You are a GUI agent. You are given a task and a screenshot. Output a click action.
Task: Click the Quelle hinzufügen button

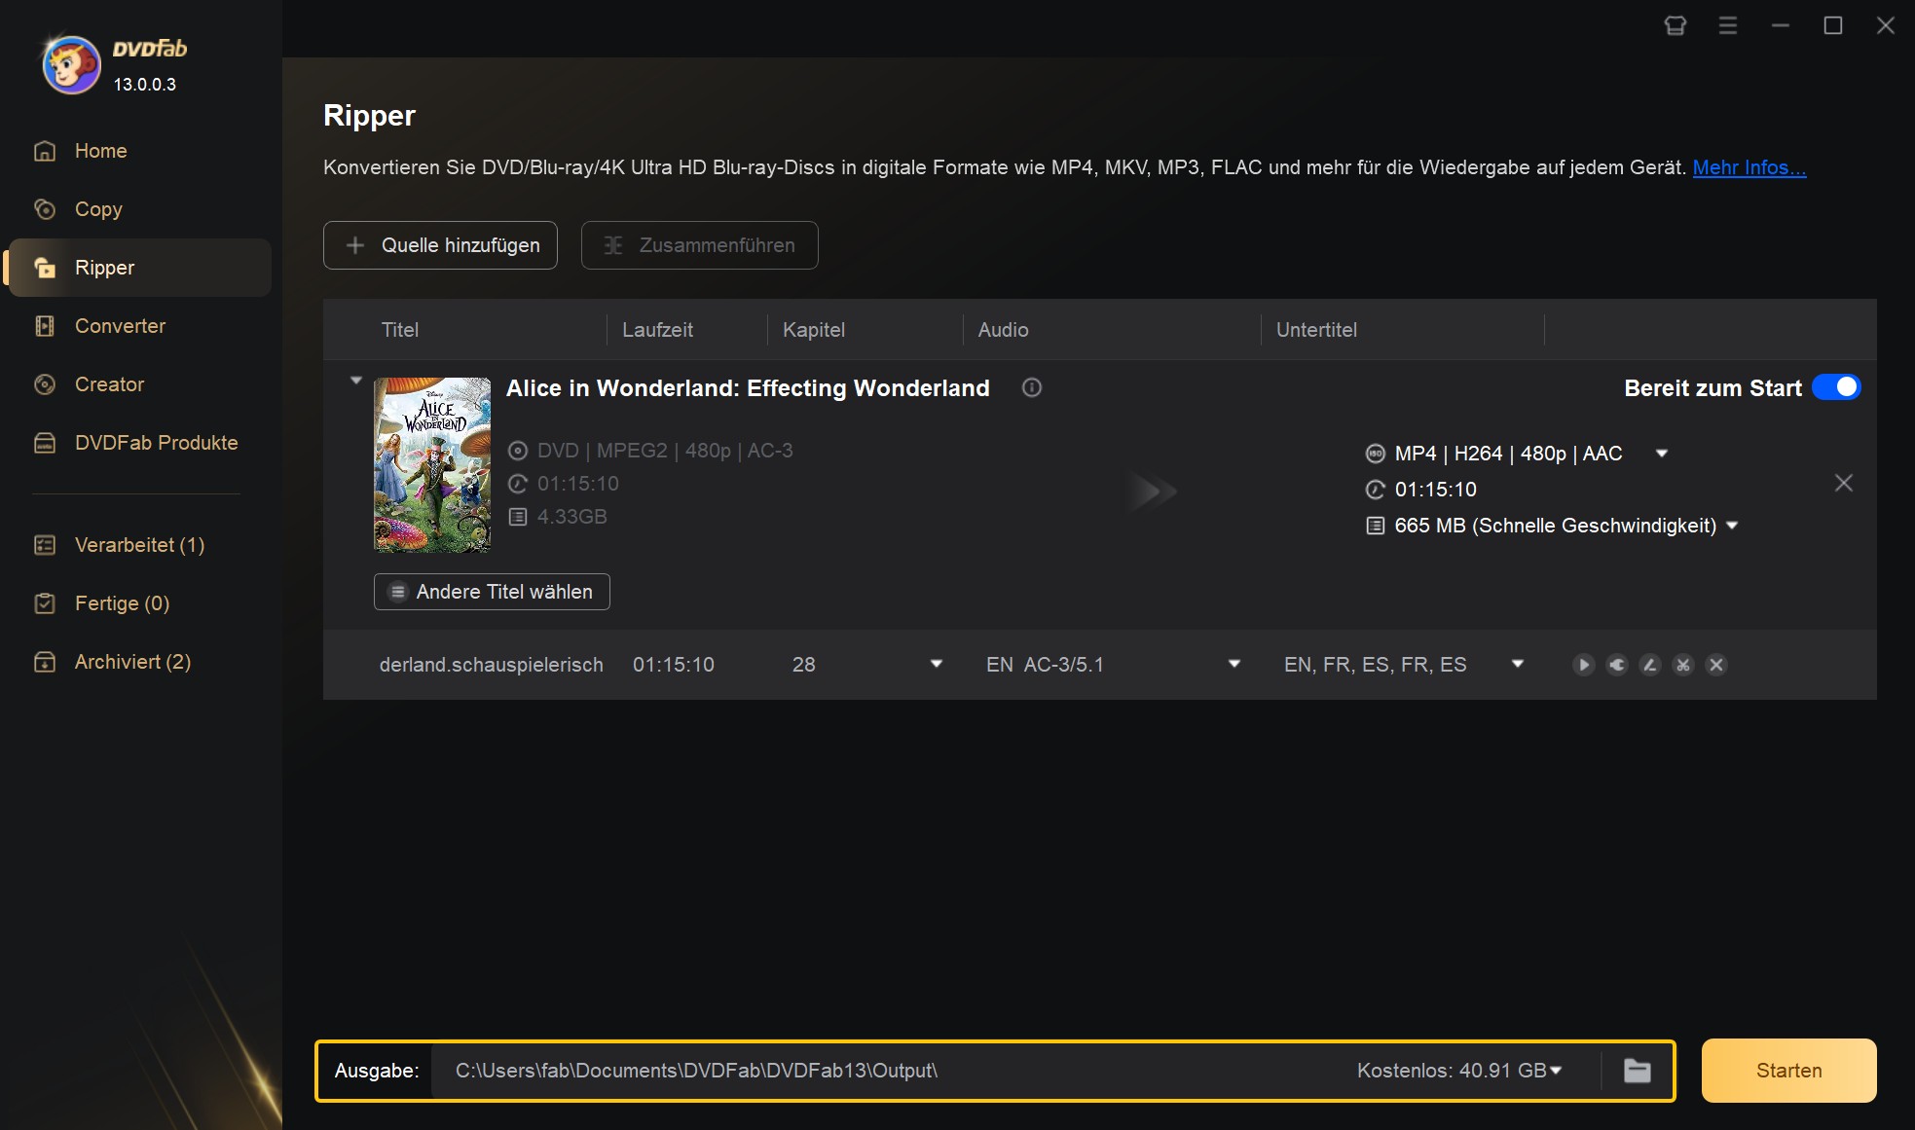pos(440,245)
